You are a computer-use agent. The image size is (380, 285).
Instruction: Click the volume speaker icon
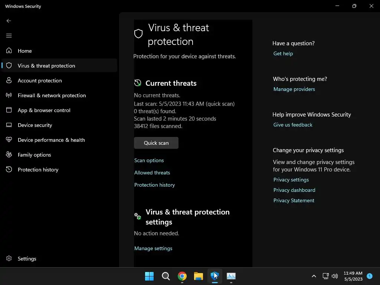point(335,276)
